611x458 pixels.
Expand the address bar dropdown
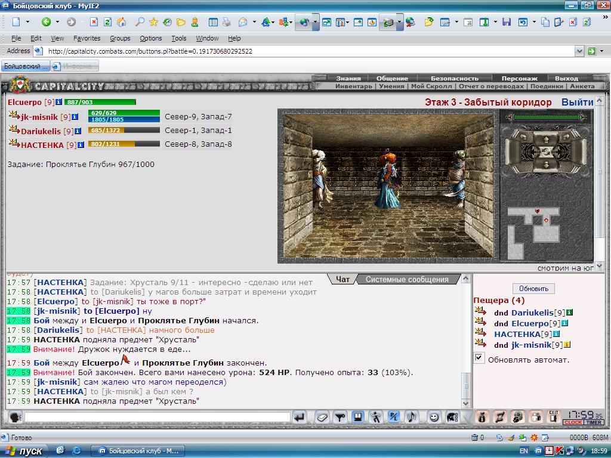pos(579,51)
